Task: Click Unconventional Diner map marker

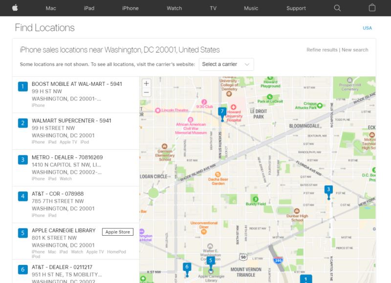Action: [x=204, y=232]
